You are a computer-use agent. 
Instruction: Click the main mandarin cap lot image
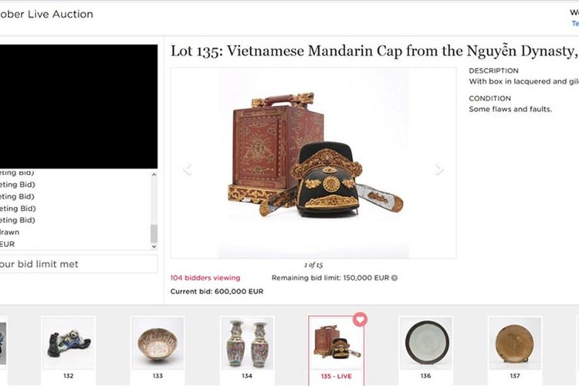click(x=313, y=163)
